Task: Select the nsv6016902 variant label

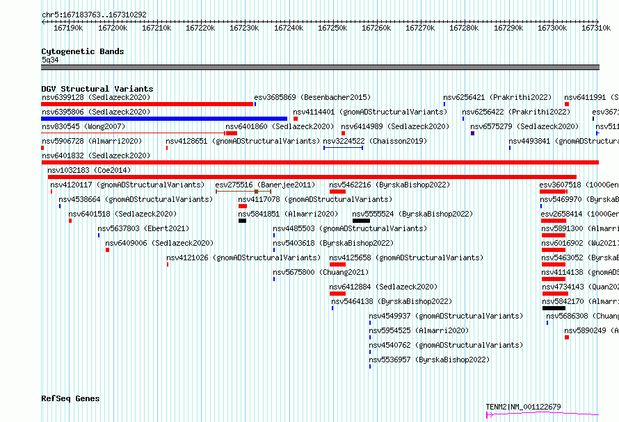Action: [x=580, y=243]
